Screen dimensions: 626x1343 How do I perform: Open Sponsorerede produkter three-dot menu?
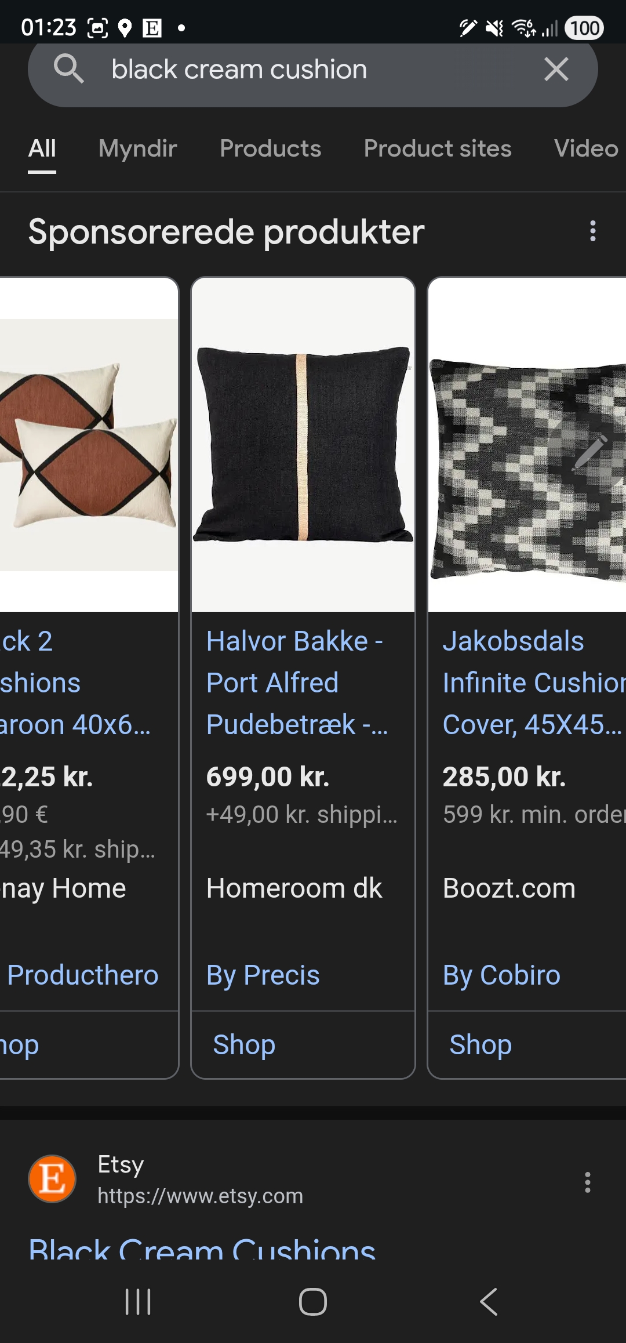[592, 231]
